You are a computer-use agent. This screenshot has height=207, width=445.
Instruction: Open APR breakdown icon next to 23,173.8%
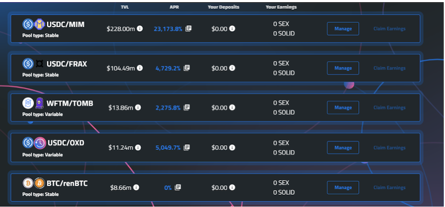point(188,28)
